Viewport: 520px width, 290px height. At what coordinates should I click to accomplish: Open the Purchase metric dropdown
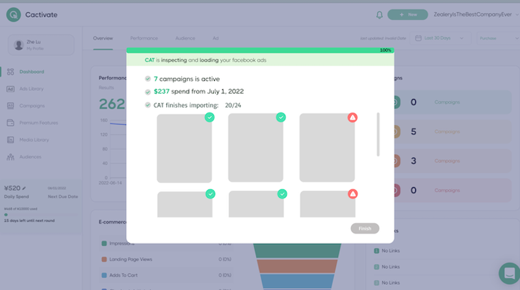[x=498, y=38]
